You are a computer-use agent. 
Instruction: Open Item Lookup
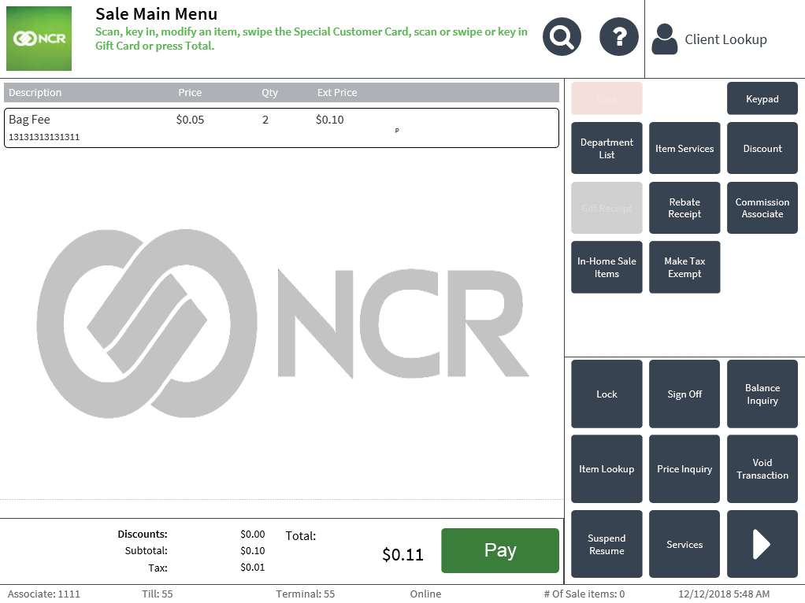(x=607, y=469)
